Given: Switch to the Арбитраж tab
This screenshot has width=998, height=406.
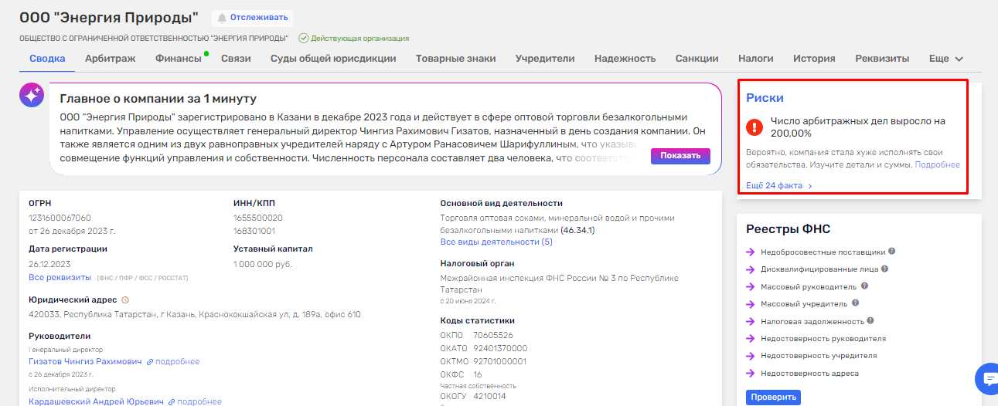Looking at the screenshot, I should (x=110, y=59).
